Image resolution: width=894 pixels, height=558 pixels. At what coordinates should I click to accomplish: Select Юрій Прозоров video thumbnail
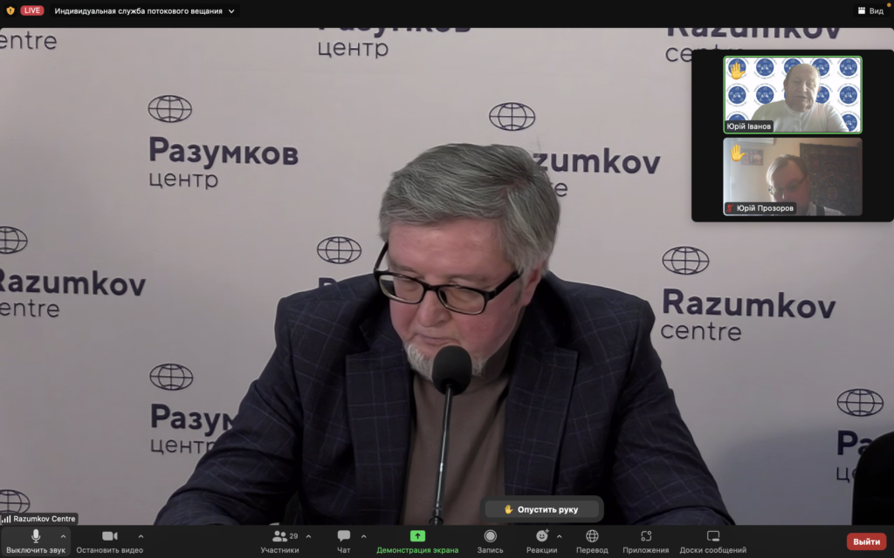793,176
